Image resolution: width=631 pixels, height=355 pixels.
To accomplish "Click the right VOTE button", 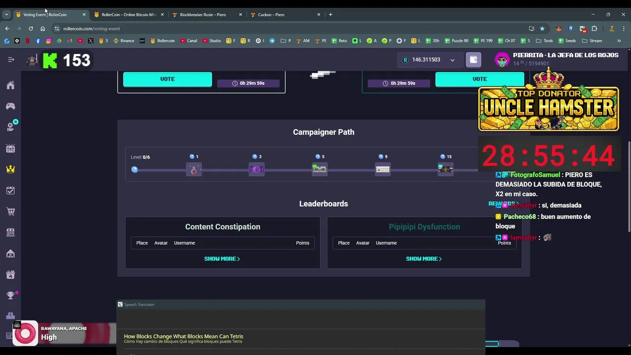I will [x=480, y=79].
